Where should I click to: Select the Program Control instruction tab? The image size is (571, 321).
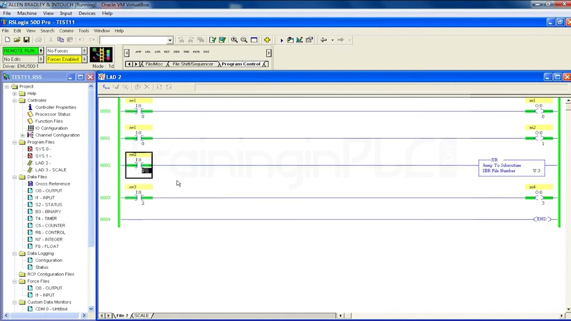(241, 64)
